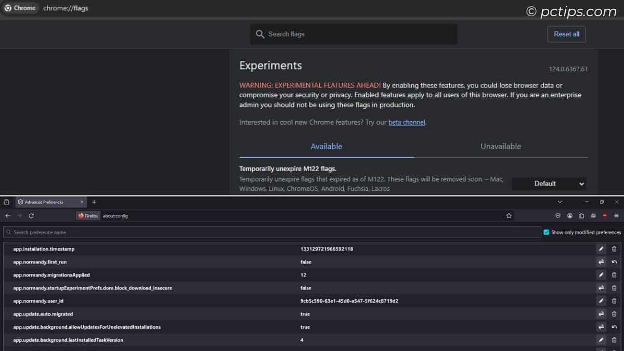The width and height of the screenshot is (624, 351).
Task: Click the back navigation arrow in Firefox
Action: coord(7,215)
